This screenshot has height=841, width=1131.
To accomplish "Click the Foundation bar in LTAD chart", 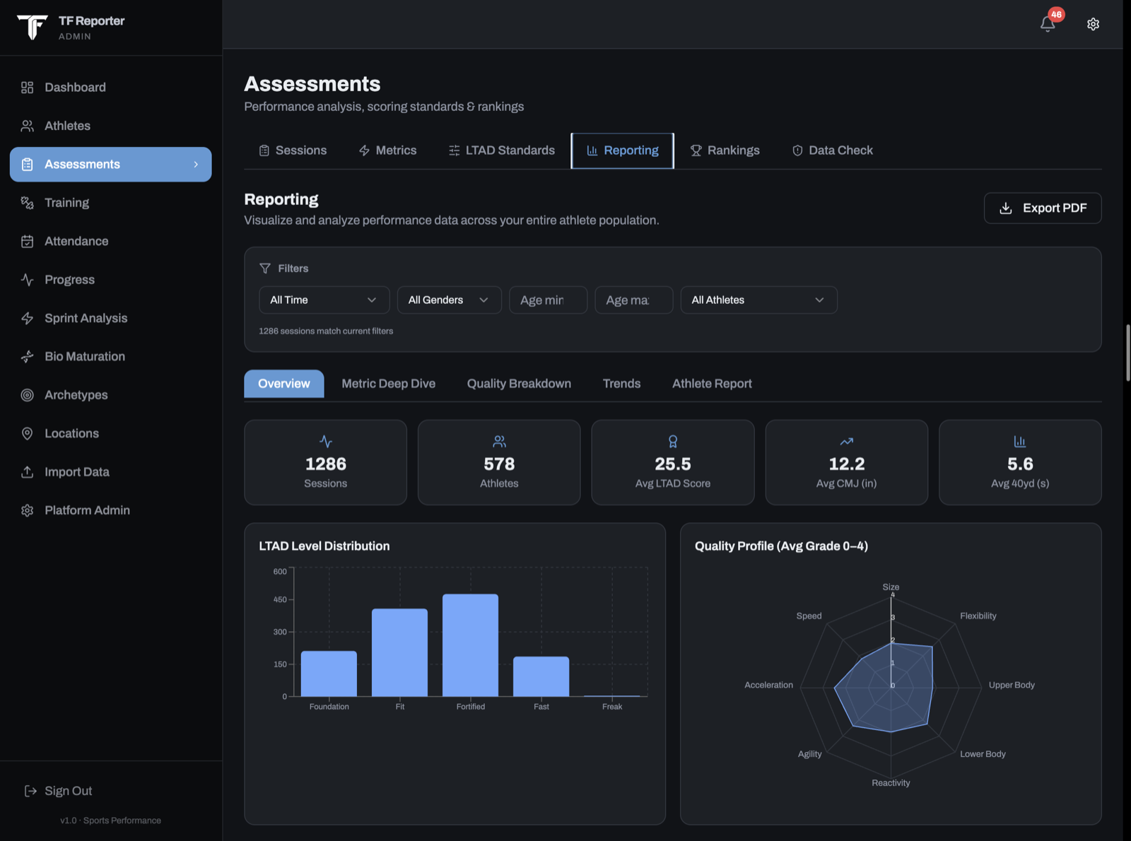I will click(x=329, y=674).
